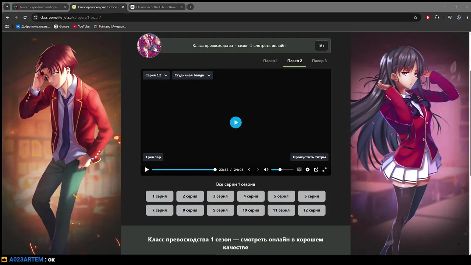
Task: Open episode 3 серия
Action: point(220,196)
